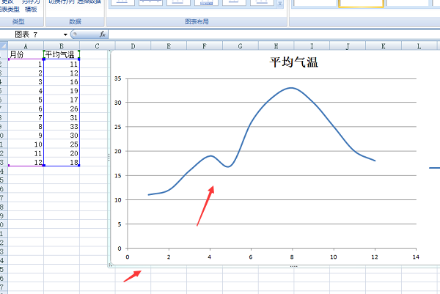Expand the chart layout gallery arrow
This screenshot has width=440, height=294.
tap(280, 4)
